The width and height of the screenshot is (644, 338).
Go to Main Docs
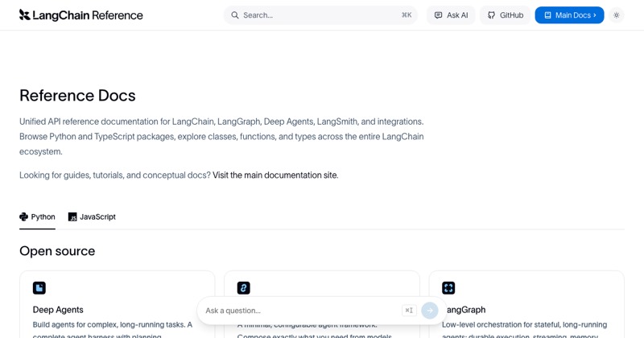pos(569,15)
